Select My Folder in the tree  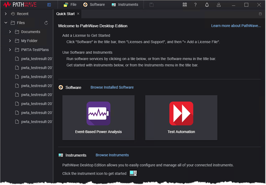pos(26,40)
